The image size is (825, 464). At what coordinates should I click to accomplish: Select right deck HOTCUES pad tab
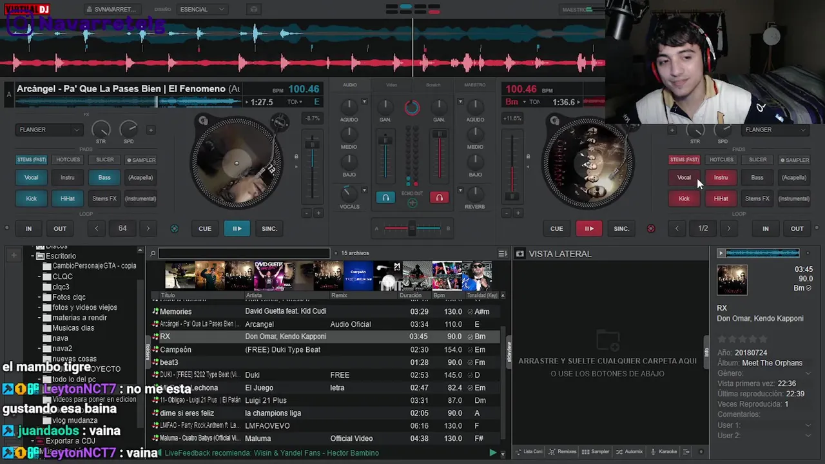(x=721, y=160)
